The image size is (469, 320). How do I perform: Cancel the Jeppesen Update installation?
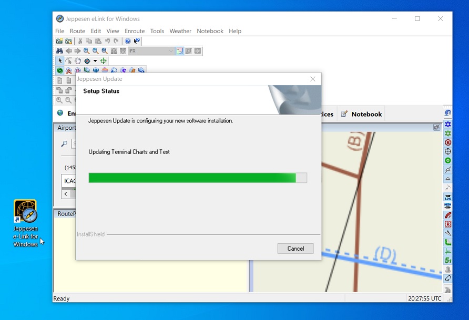coord(295,248)
